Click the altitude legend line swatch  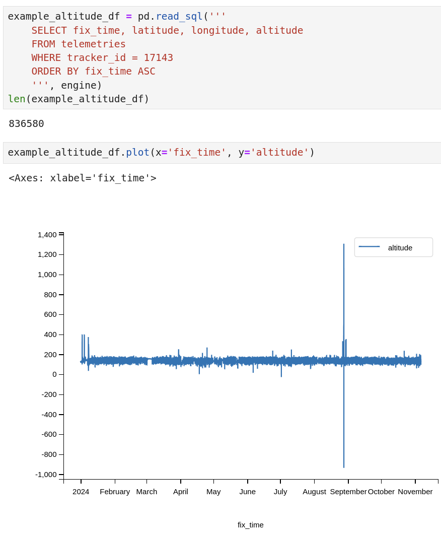pyautogui.click(x=369, y=247)
